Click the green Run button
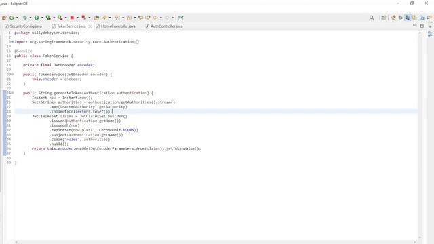The width and height of the screenshot is (434, 244). pos(37,18)
